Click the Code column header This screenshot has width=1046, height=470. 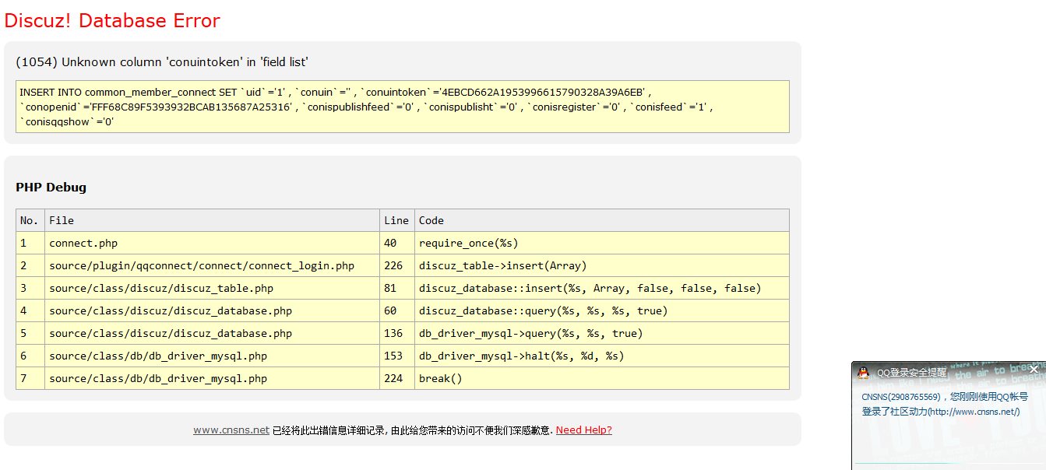coord(431,220)
